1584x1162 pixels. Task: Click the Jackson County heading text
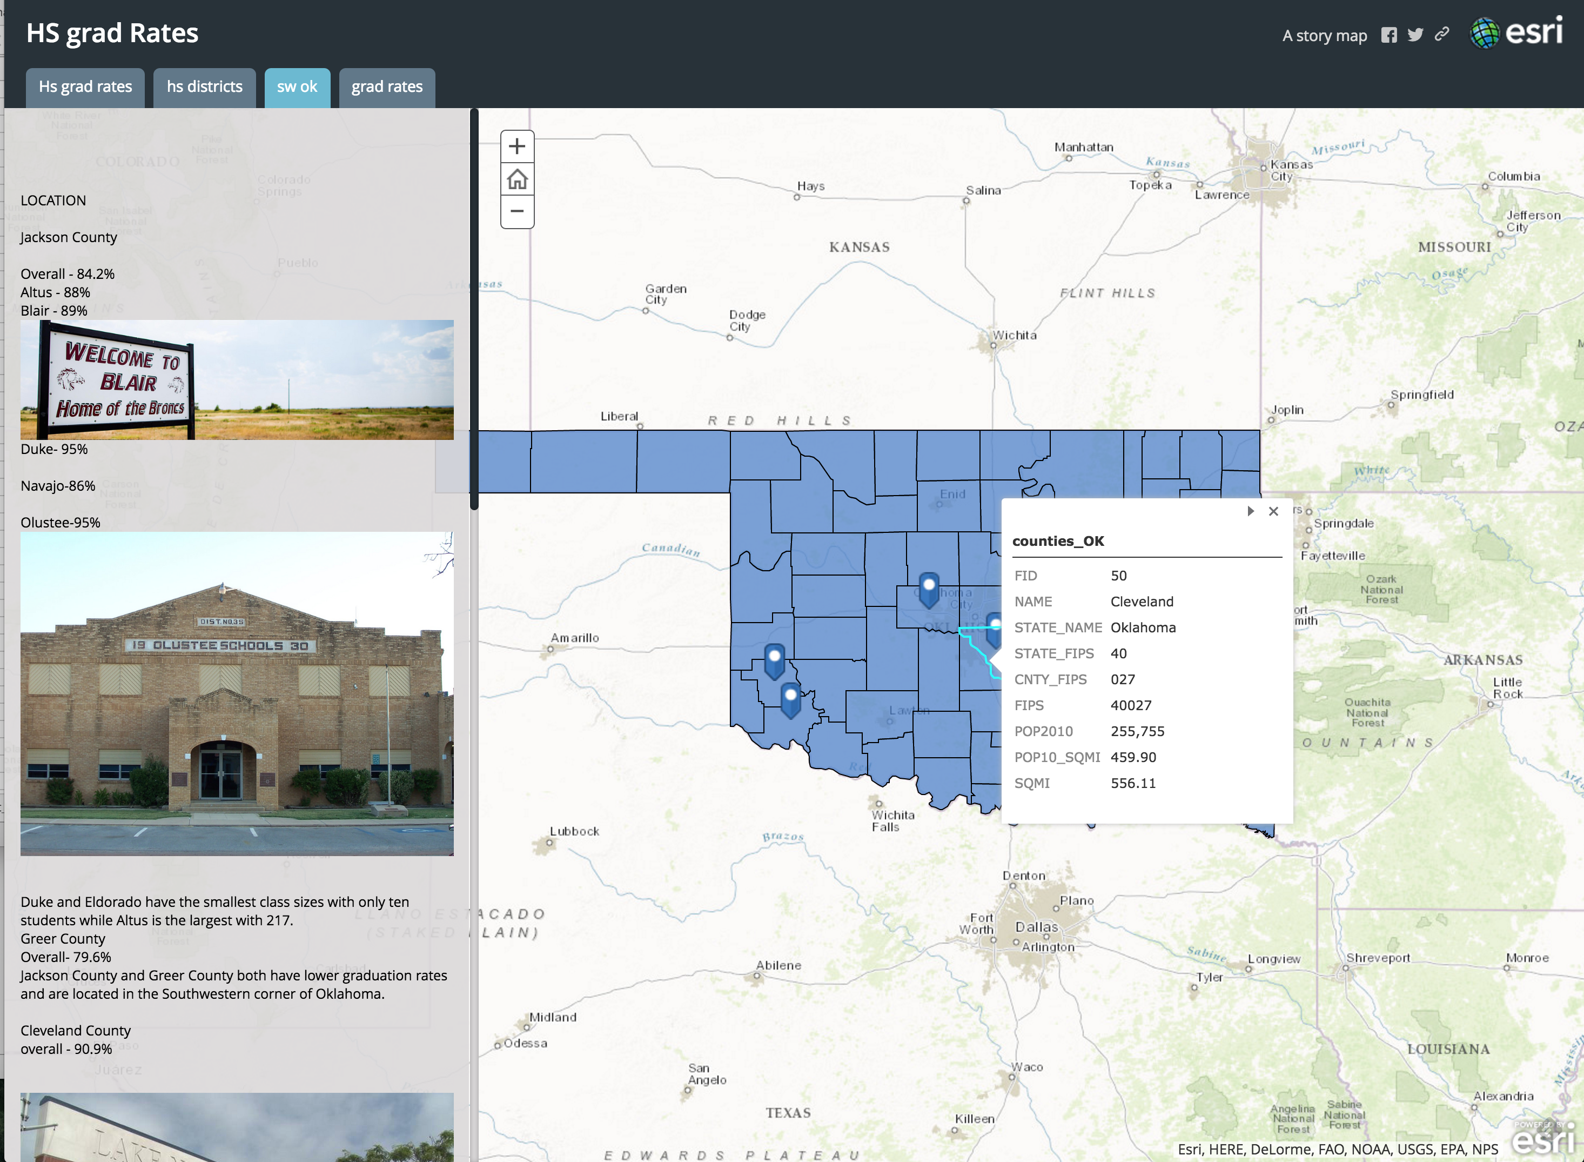tap(69, 237)
